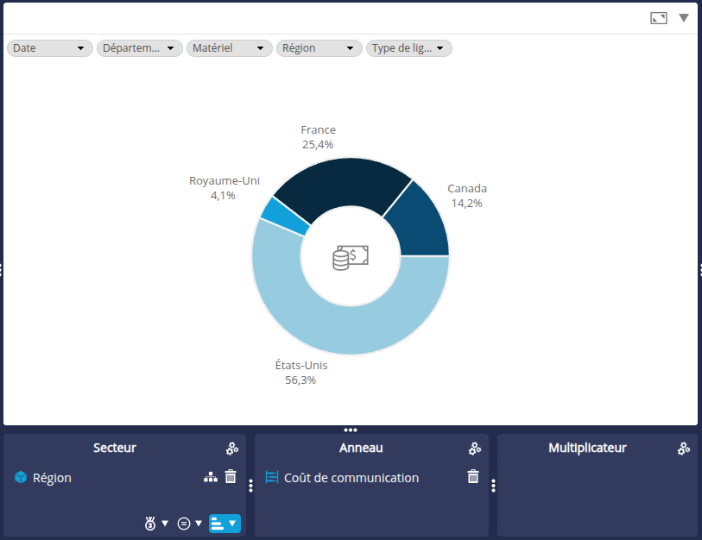This screenshot has height=540, width=702.
Task: Click the fullscreen expand icon
Action: click(659, 18)
